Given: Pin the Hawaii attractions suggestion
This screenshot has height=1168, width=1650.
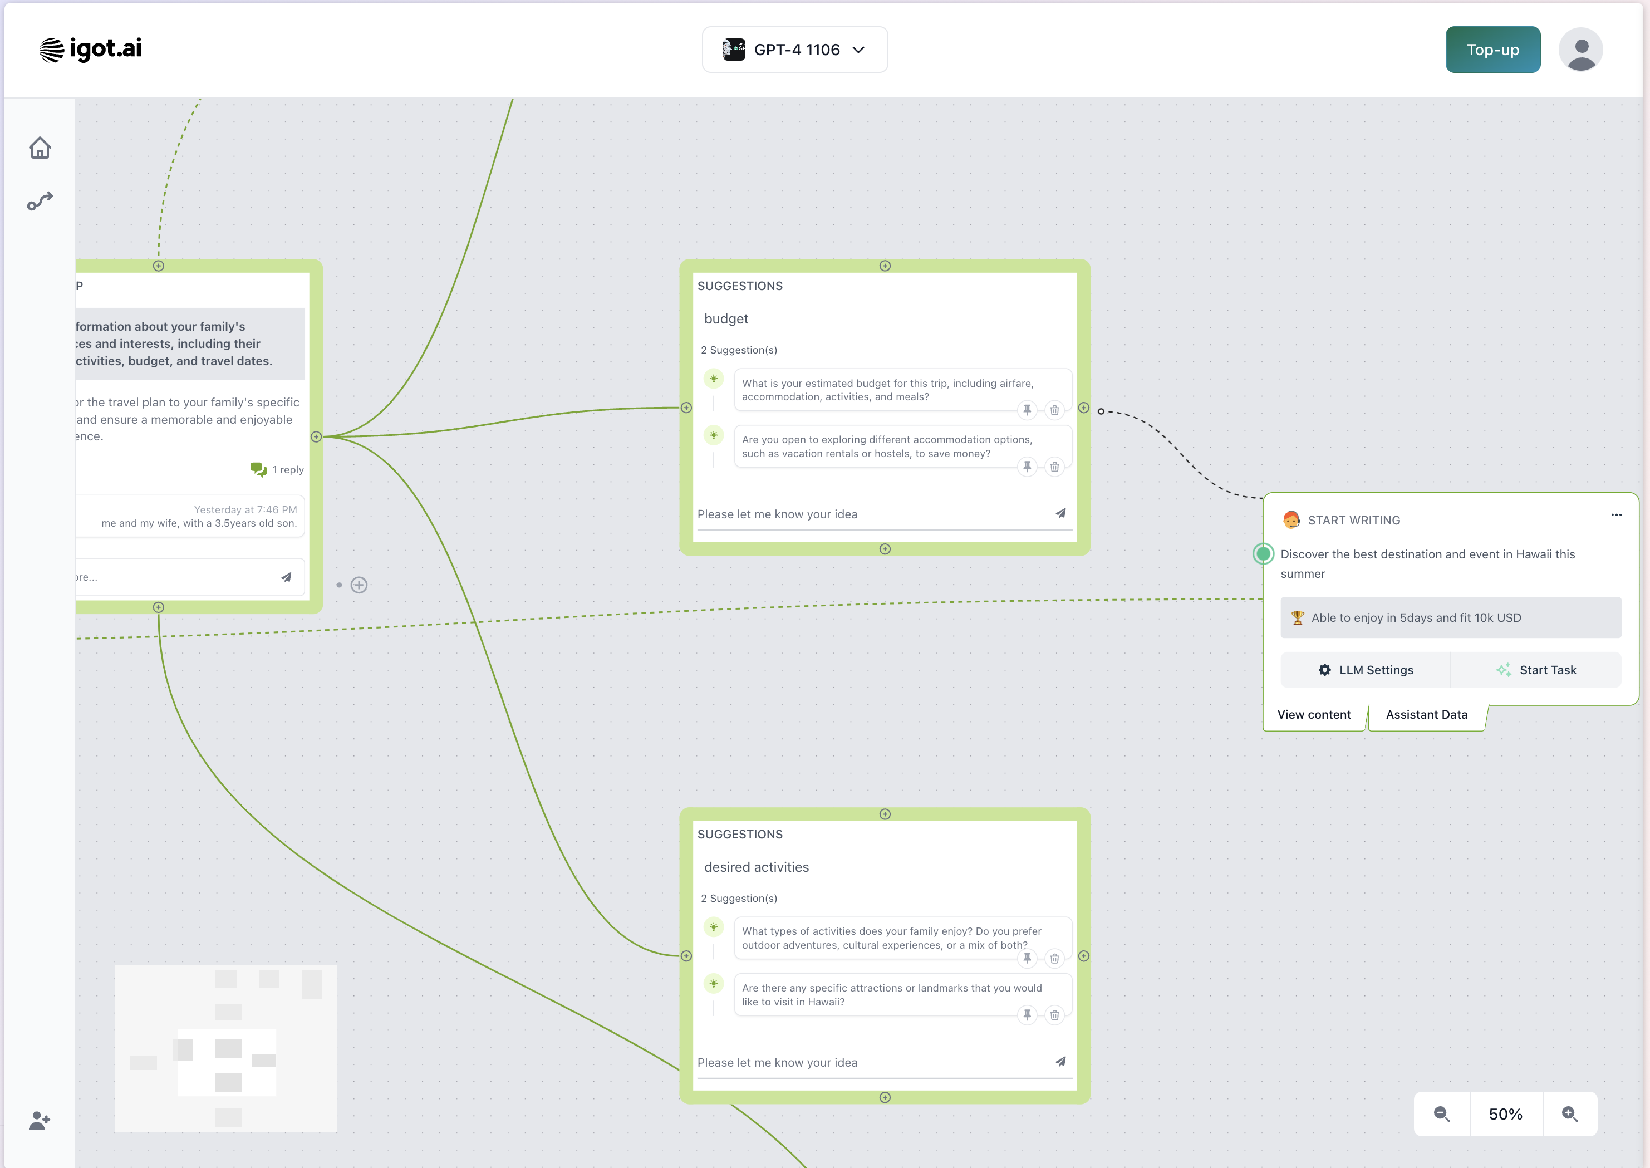Looking at the screenshot, I should (1027, 1015).
